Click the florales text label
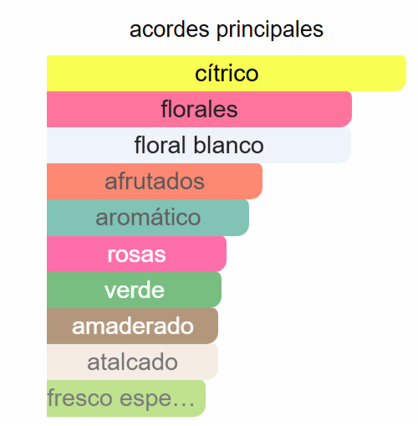The height and width of the screenshot is (426, 418). 199,109
